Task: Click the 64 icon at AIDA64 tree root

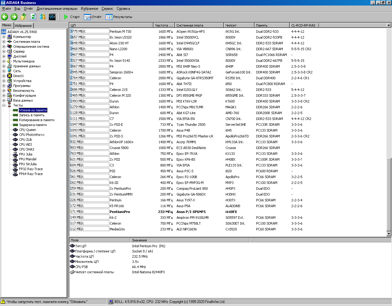Action: [x=4, y=32]
